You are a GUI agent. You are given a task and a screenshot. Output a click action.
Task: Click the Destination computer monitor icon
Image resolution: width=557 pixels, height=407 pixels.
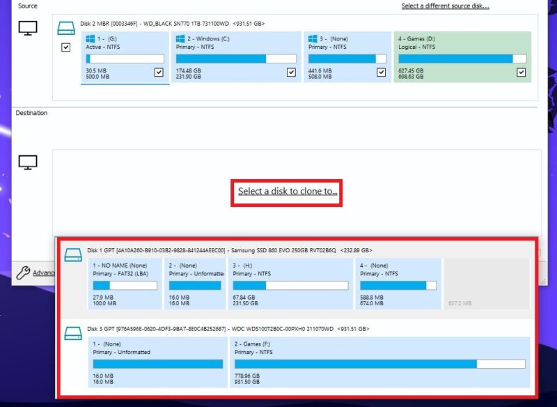(x=26, y=162)
